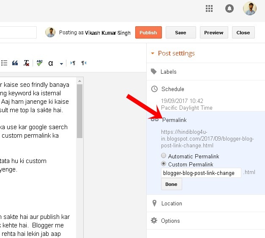Select the Automatic Permalink radio button
The height and width of the screenshot is (238, 265).
tap(164, 155)
